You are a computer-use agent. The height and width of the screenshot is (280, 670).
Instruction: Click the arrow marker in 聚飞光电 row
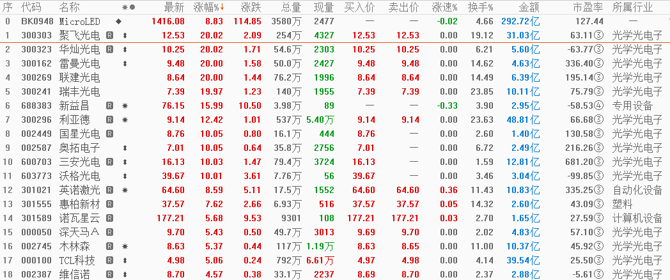[125, 36]
